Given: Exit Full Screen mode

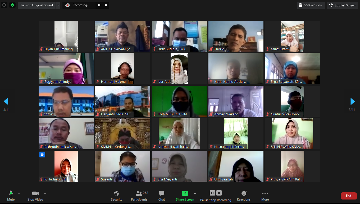Looking at the screenshot, I should [342, 5].
